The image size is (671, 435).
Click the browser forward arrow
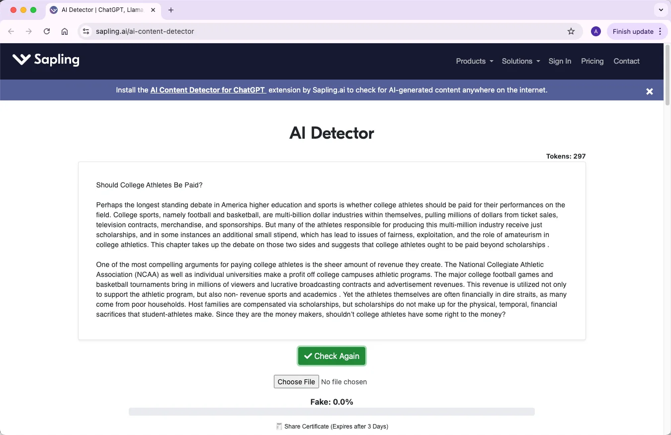[29, 31]
